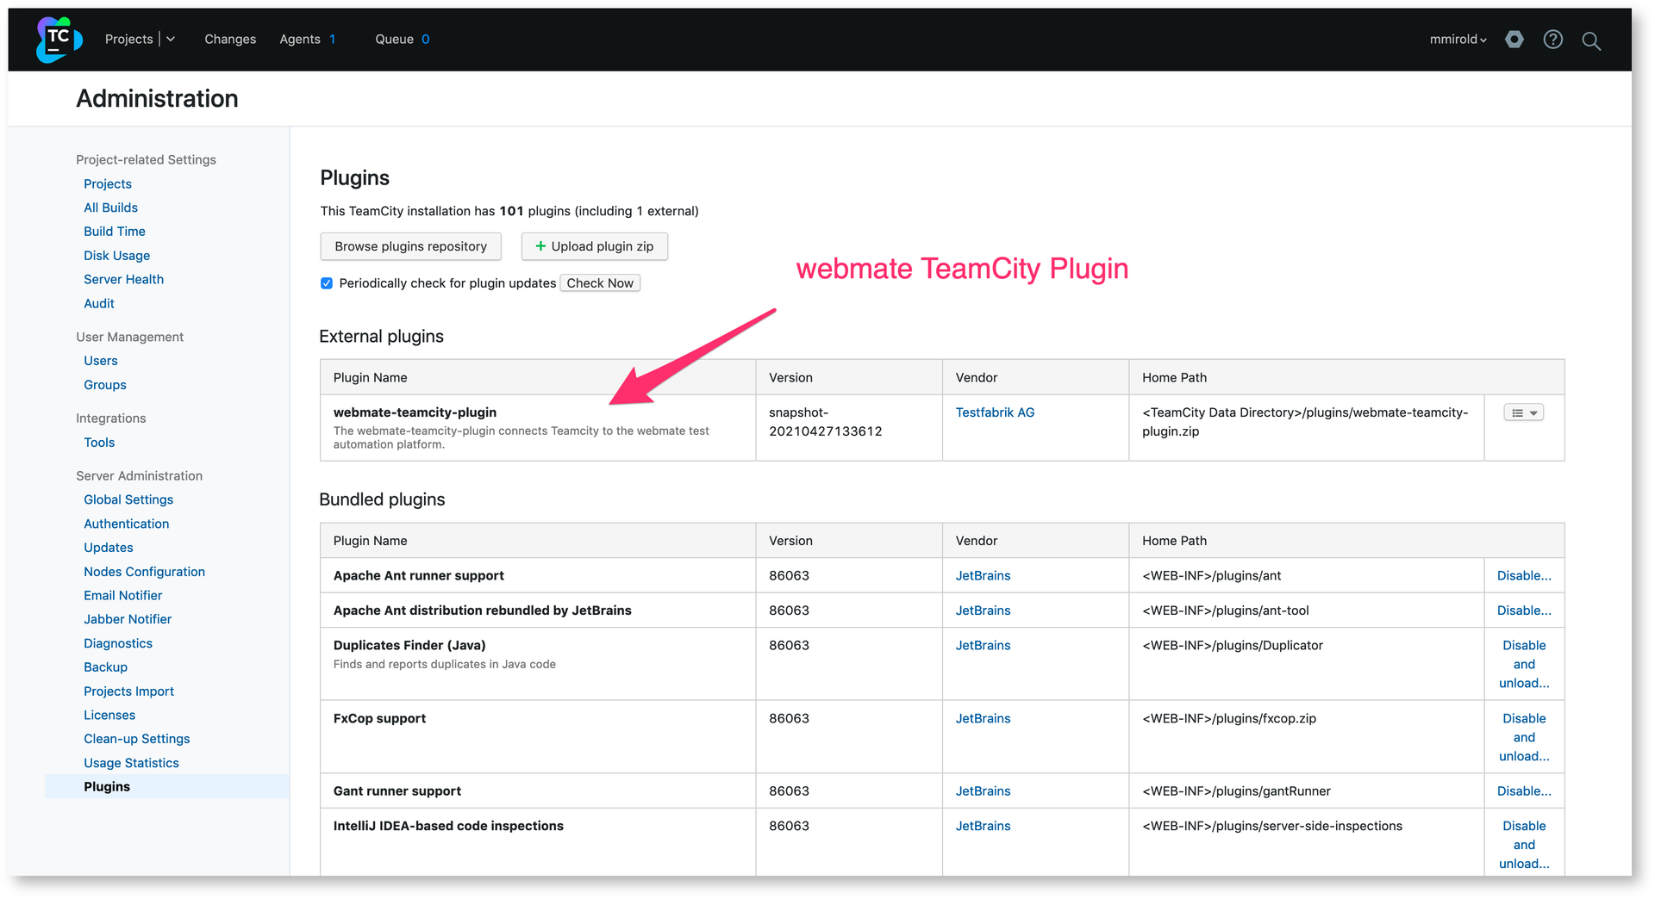Open Groups in User Management
This screenshot has height=899, width=1655.
tap(105, 386)
